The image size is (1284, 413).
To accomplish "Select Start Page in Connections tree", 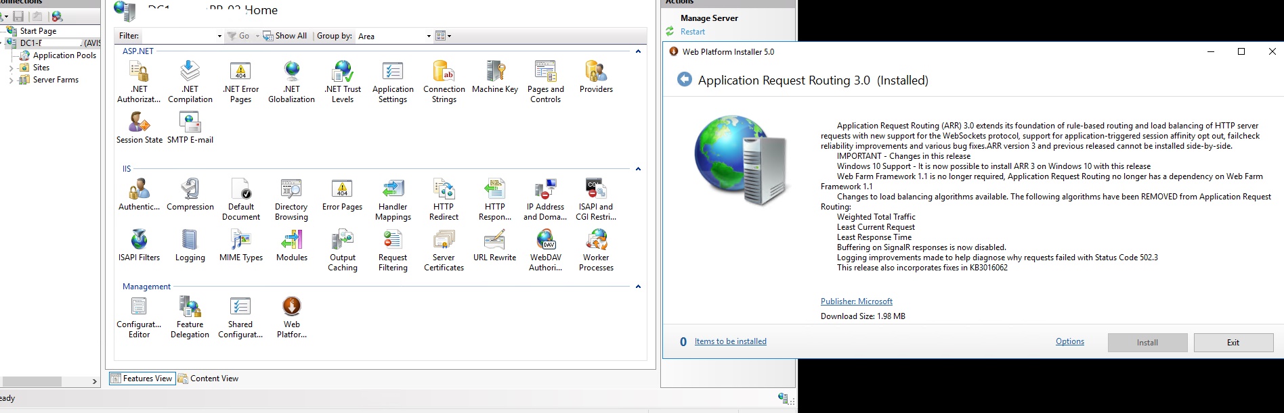I will (x=38, y=31).
